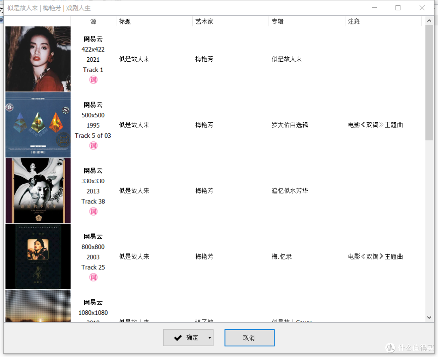Sort by the 标题 column header
438x357 pixels.
pos(154,21)
